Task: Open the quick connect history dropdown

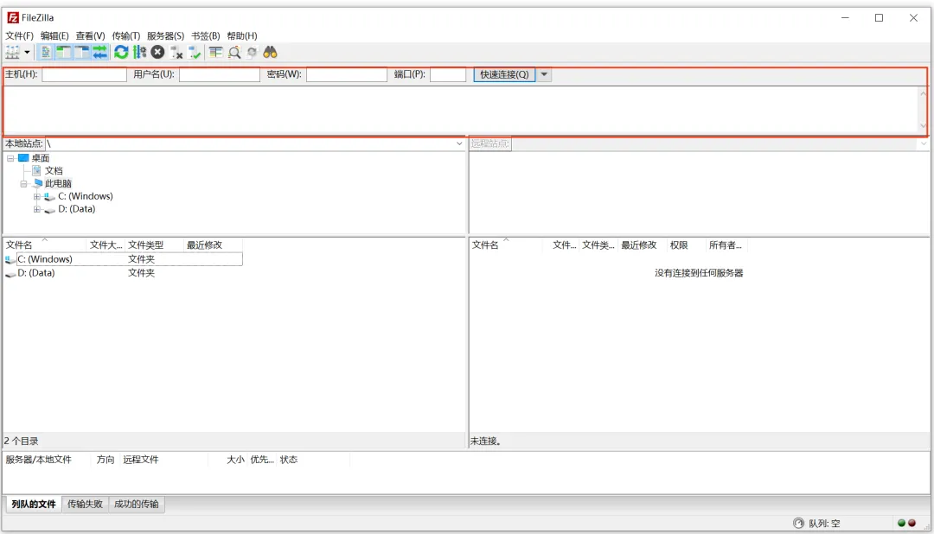Action: click(544, 74)
